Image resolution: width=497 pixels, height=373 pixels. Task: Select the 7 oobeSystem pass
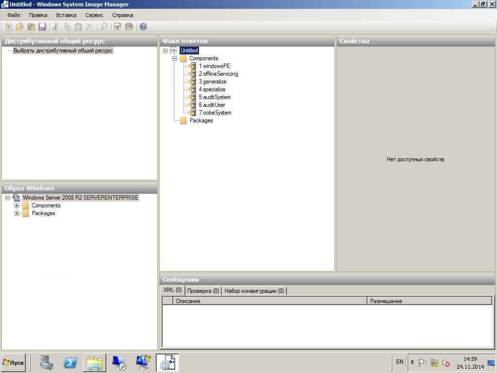(215, 113)
